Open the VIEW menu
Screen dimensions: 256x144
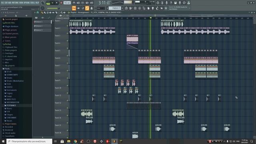click(x=21, y=3)
